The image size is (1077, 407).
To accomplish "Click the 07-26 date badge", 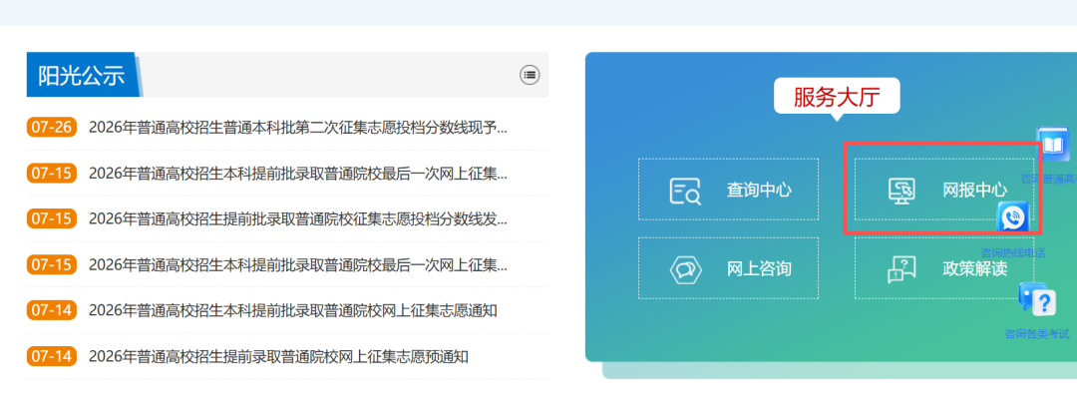I will coord(52,128).
